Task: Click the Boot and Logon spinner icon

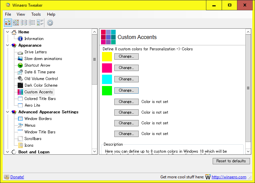Action: (x=14, y=152)
